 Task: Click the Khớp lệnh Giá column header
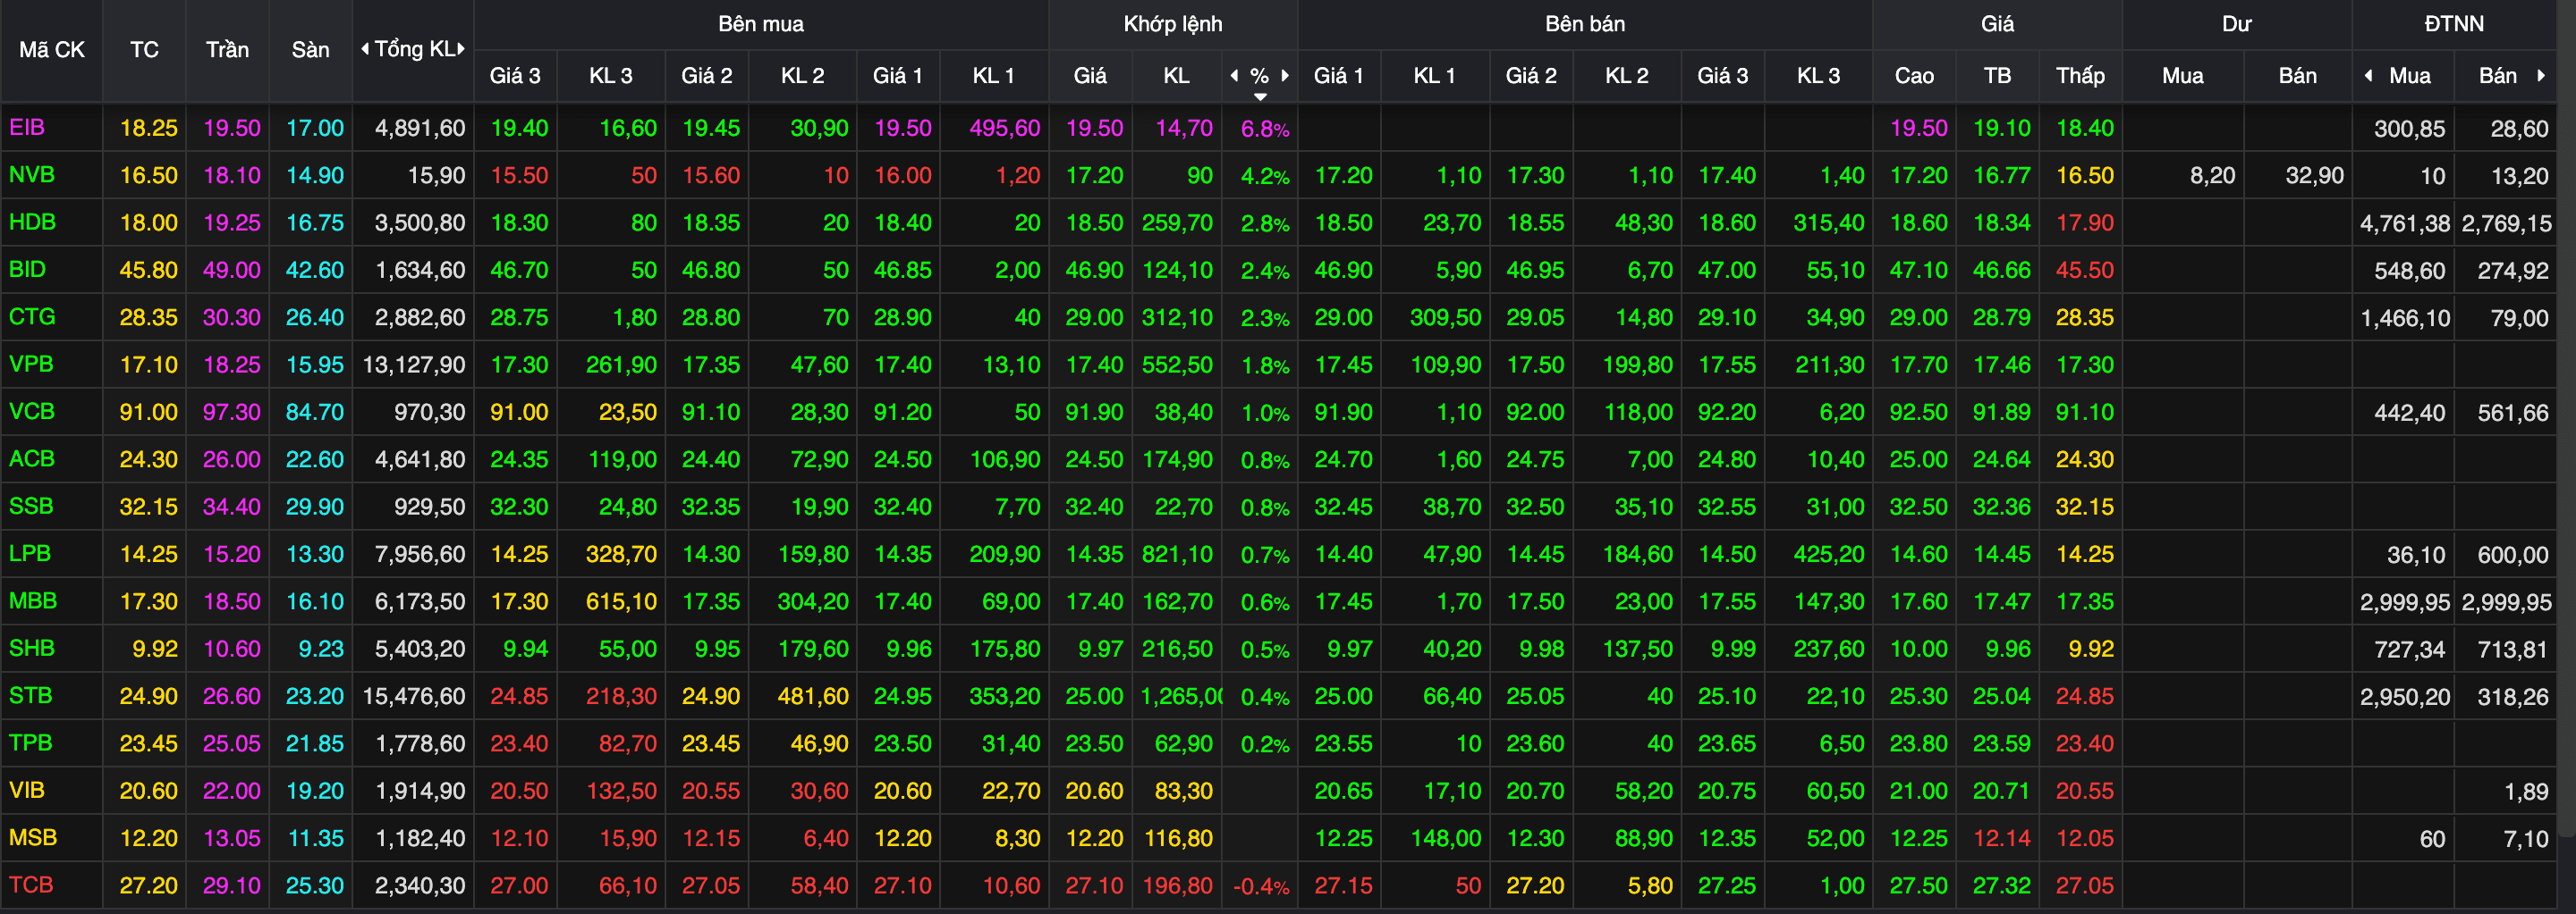coord(1090,76)
